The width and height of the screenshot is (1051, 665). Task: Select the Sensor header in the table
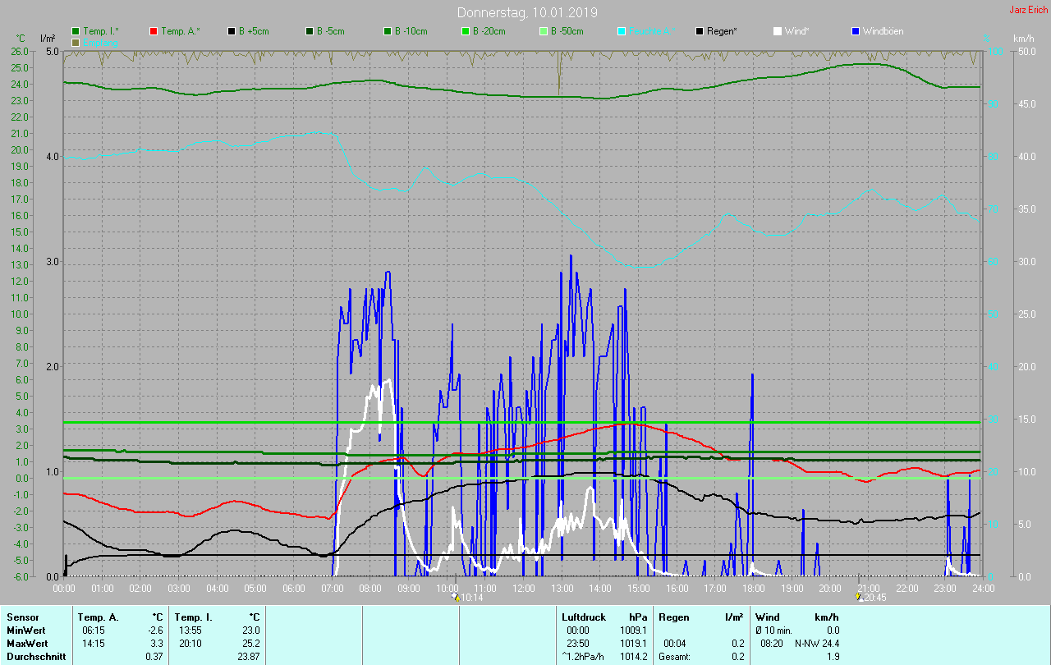(x=23, y=617)
